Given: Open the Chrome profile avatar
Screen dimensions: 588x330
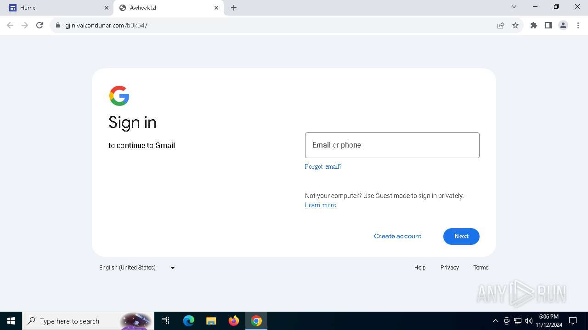Looking at the screenshot, I should (x=563, y=25).
